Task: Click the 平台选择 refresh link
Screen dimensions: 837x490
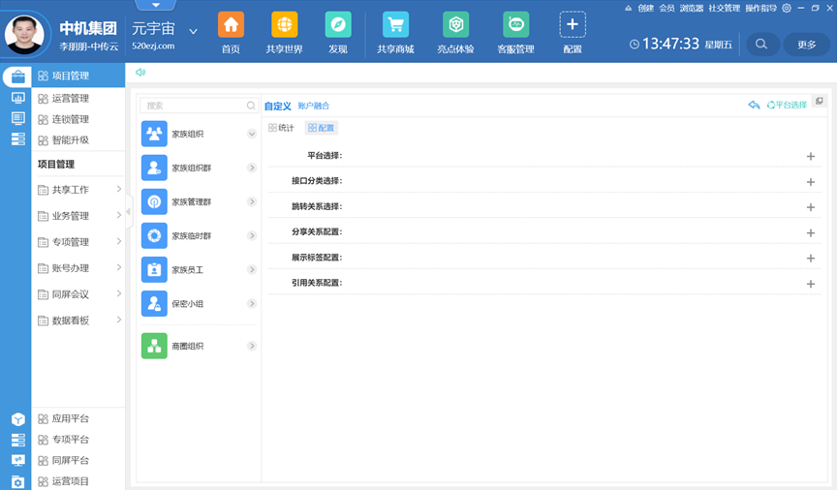Action: click(786, 105)
